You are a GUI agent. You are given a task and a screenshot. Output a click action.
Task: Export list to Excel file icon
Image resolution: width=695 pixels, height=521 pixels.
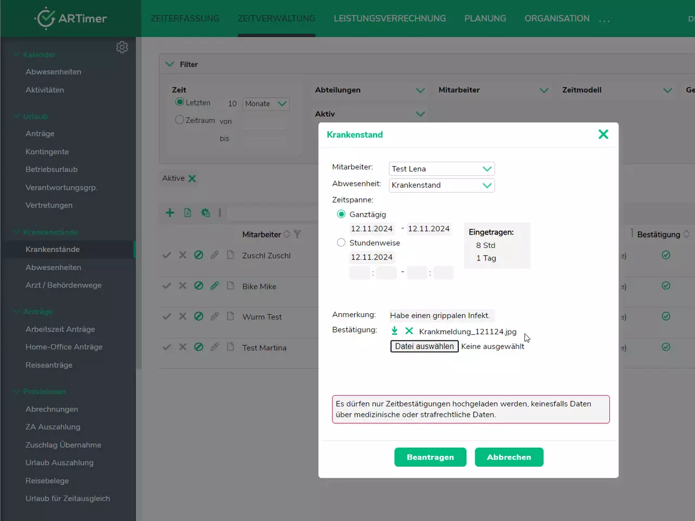click(x=187, y=213)
